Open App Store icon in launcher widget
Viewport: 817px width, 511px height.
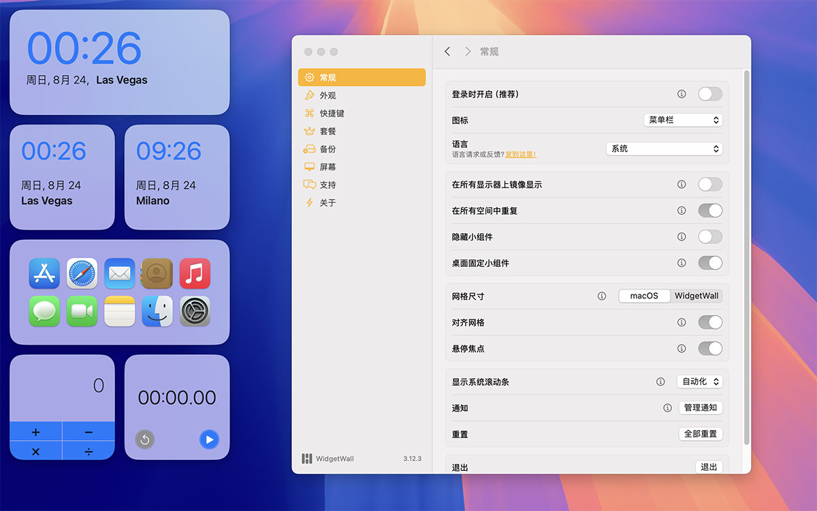44,273
